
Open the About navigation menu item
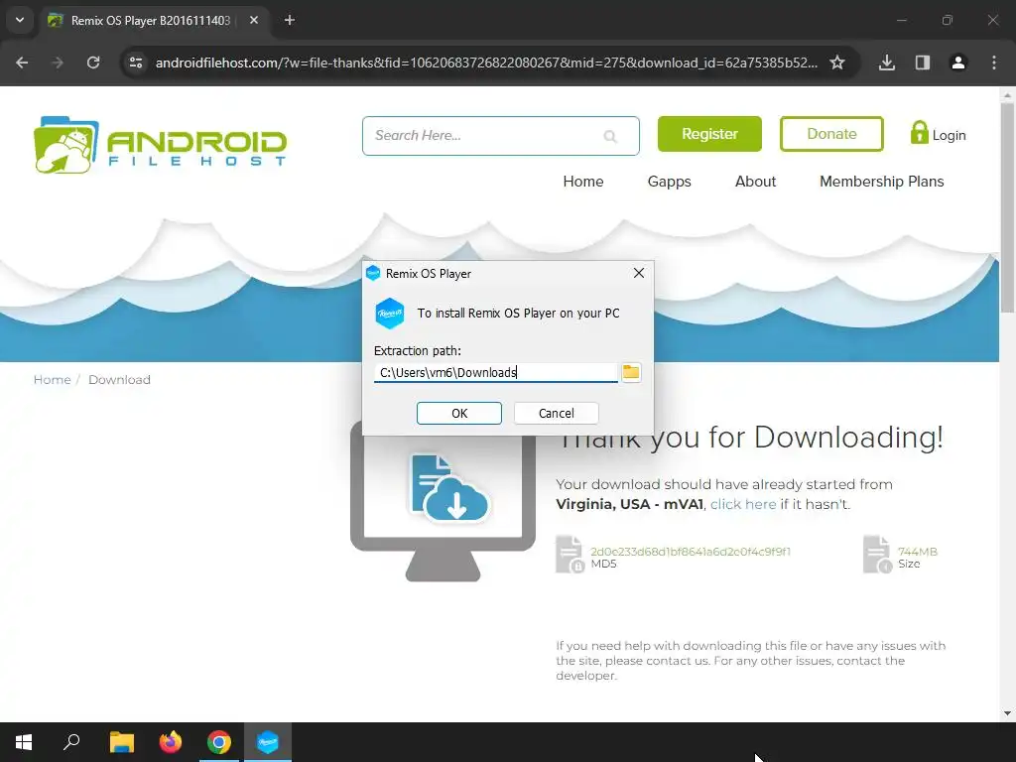(755, 182)
